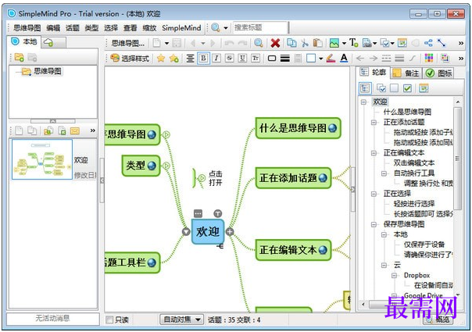472x332 pixels.
Task: Toggle the Bold formatting button
Action: 203,58
